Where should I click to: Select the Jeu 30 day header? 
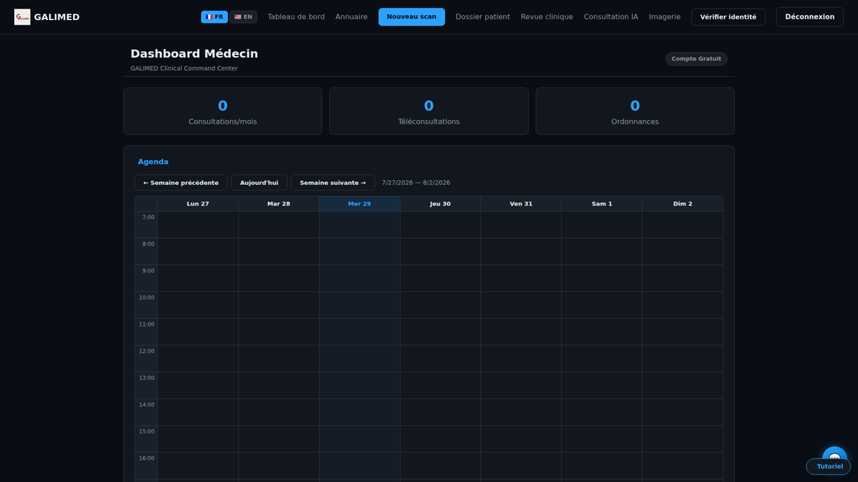pos(440,204)
